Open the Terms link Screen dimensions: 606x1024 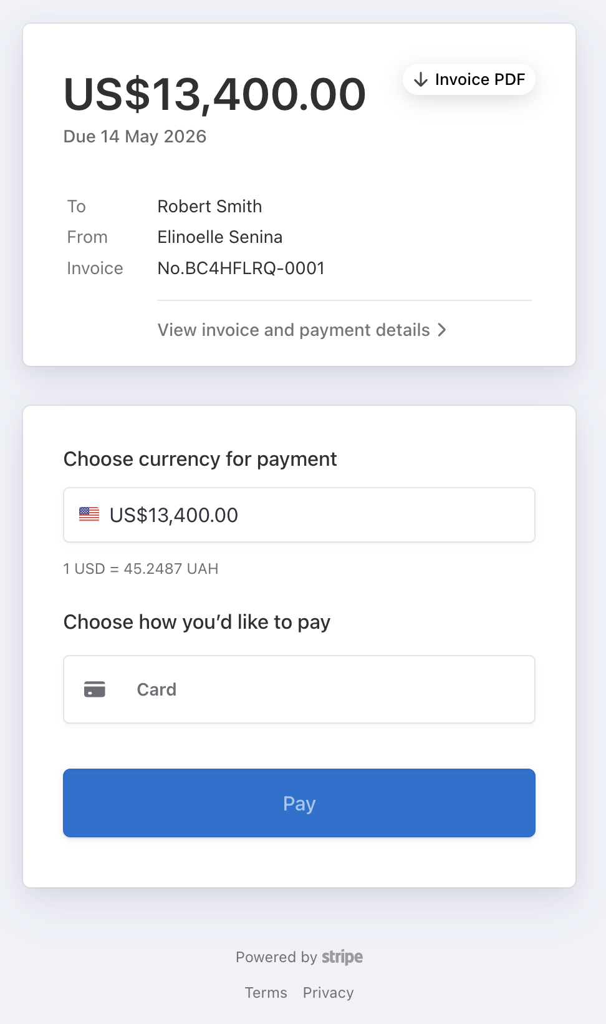266,993
